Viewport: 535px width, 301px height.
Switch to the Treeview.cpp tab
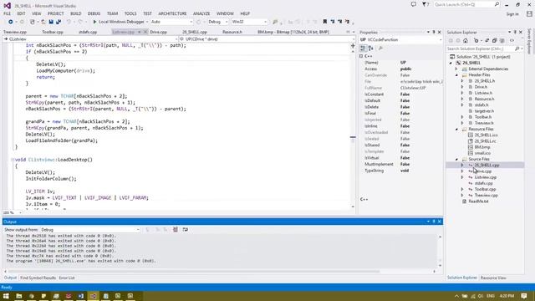[15, 32]
